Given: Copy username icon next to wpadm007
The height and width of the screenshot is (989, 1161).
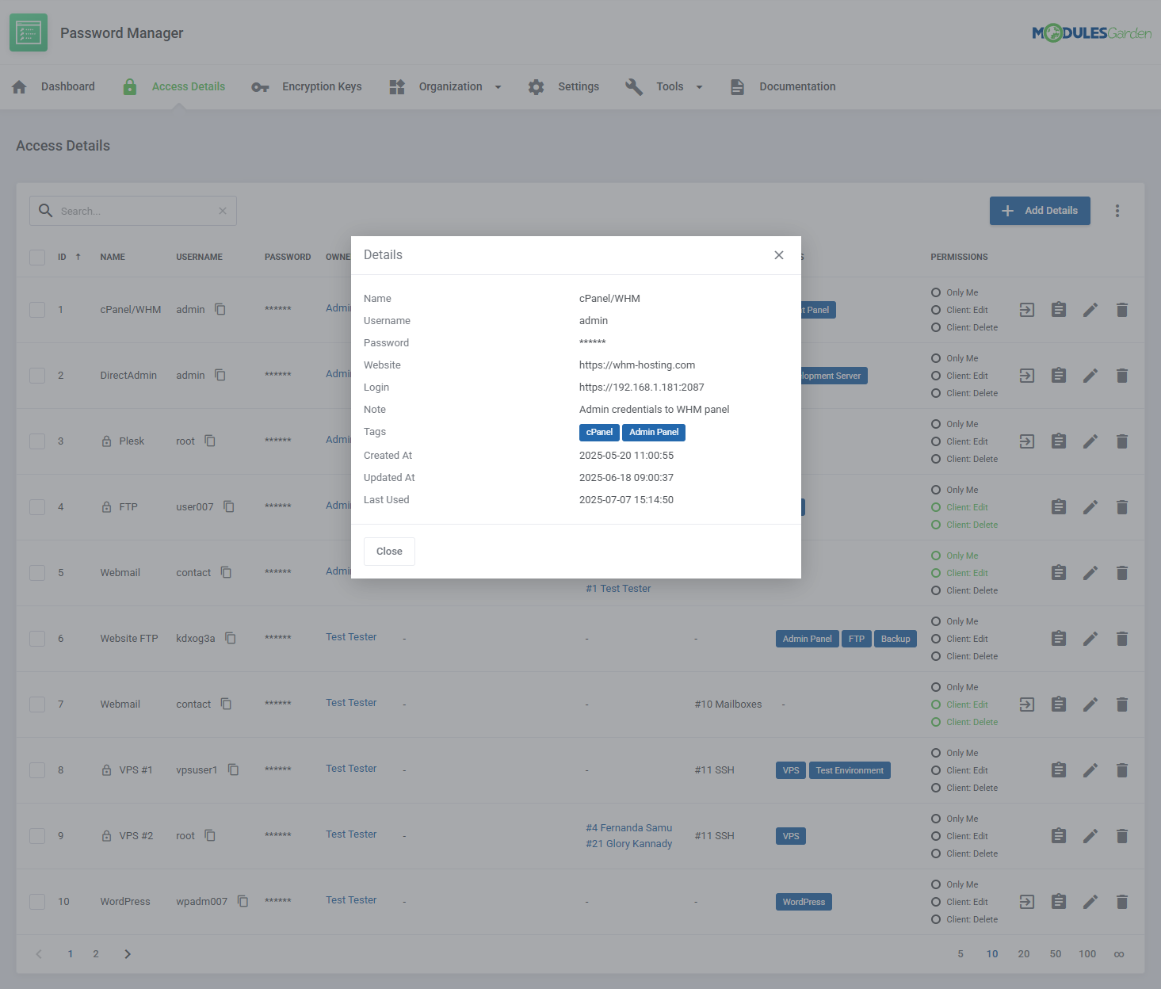Looking at the screenshot, I should (243, 901).
